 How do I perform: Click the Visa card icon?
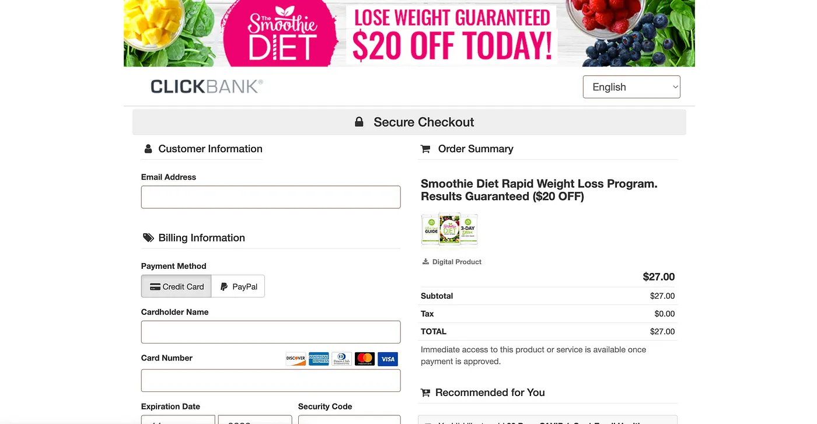pos(387,359)
